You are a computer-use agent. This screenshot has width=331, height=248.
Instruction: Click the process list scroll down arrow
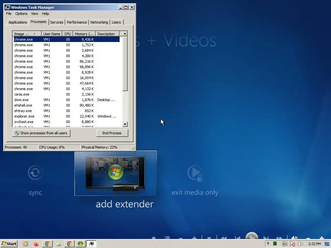125,124
